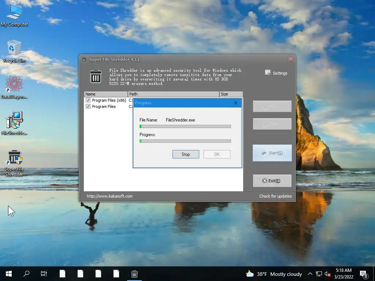
Task: Open the clock showing 5:18 AM
Action: point(344,274)
